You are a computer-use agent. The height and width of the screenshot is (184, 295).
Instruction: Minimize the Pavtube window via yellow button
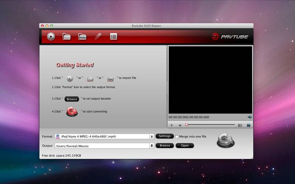[x=47, y=26]
